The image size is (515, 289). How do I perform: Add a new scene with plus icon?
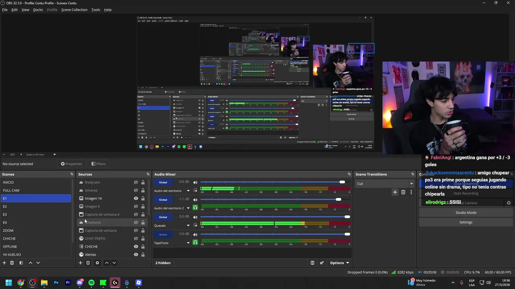(4, 263)
